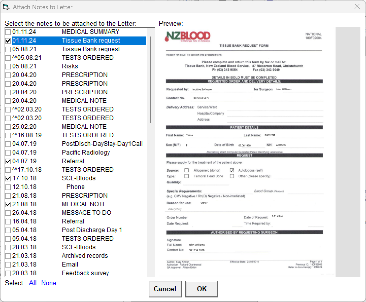Image resolution: width=366 pixels, height=302 pixels.
Task: Click the NZBLOOD logo in preview
Action: [x=188, y=36]
